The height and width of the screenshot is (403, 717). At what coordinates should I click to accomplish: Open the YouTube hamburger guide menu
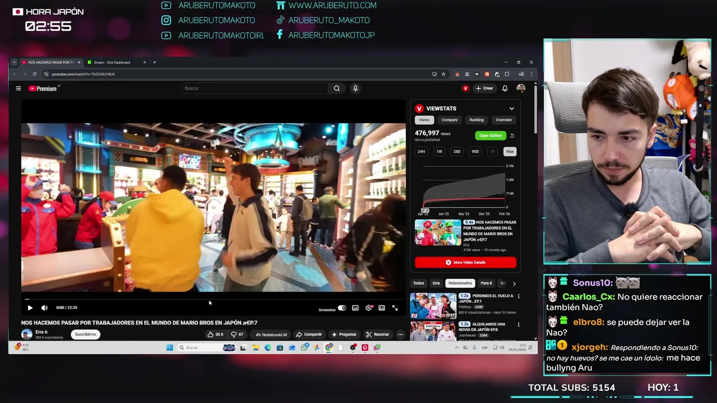pyautogui.click(x=18, y=88)
